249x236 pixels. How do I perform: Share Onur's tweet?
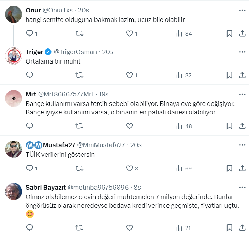tap(242, 33)
